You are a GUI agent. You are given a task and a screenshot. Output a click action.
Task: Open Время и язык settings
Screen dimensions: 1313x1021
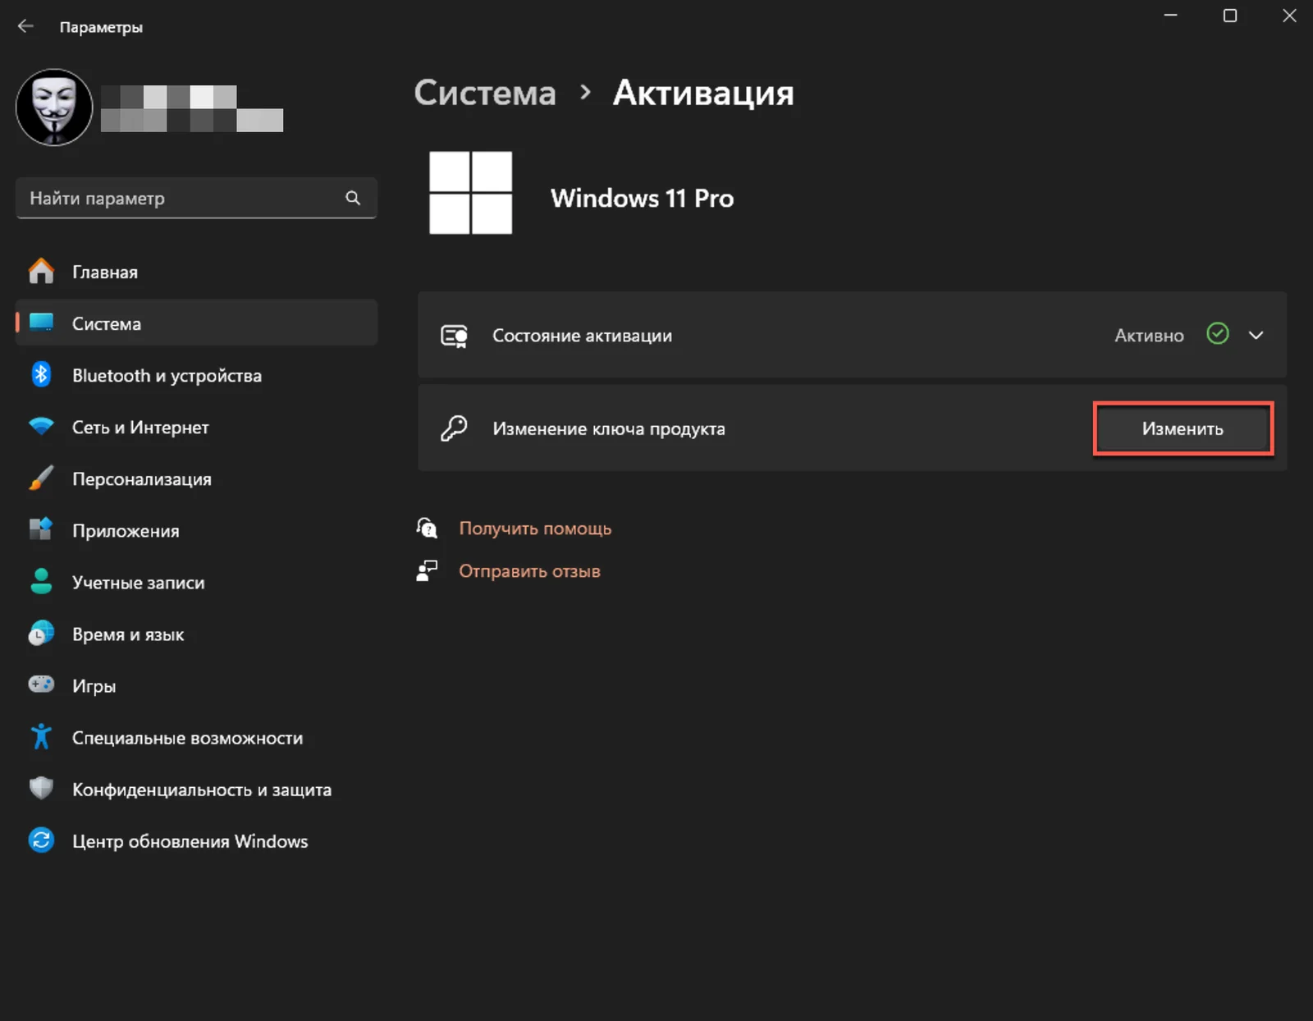196,634
